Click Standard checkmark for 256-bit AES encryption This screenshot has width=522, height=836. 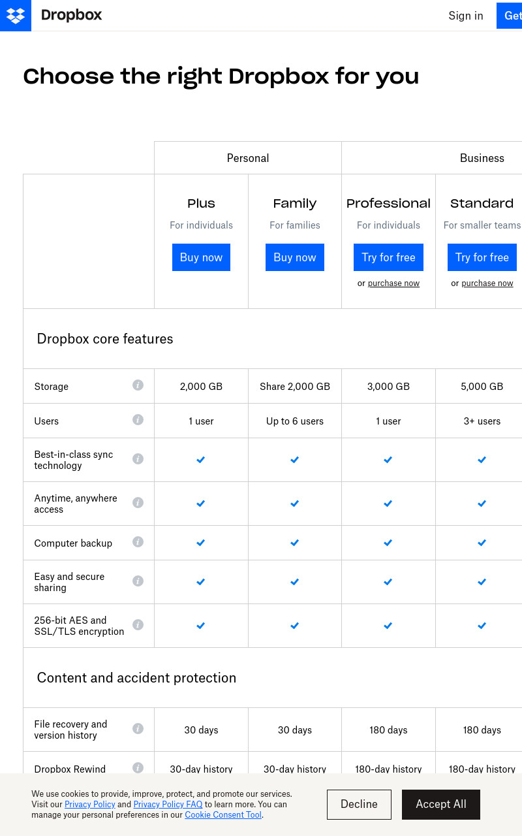482,626
